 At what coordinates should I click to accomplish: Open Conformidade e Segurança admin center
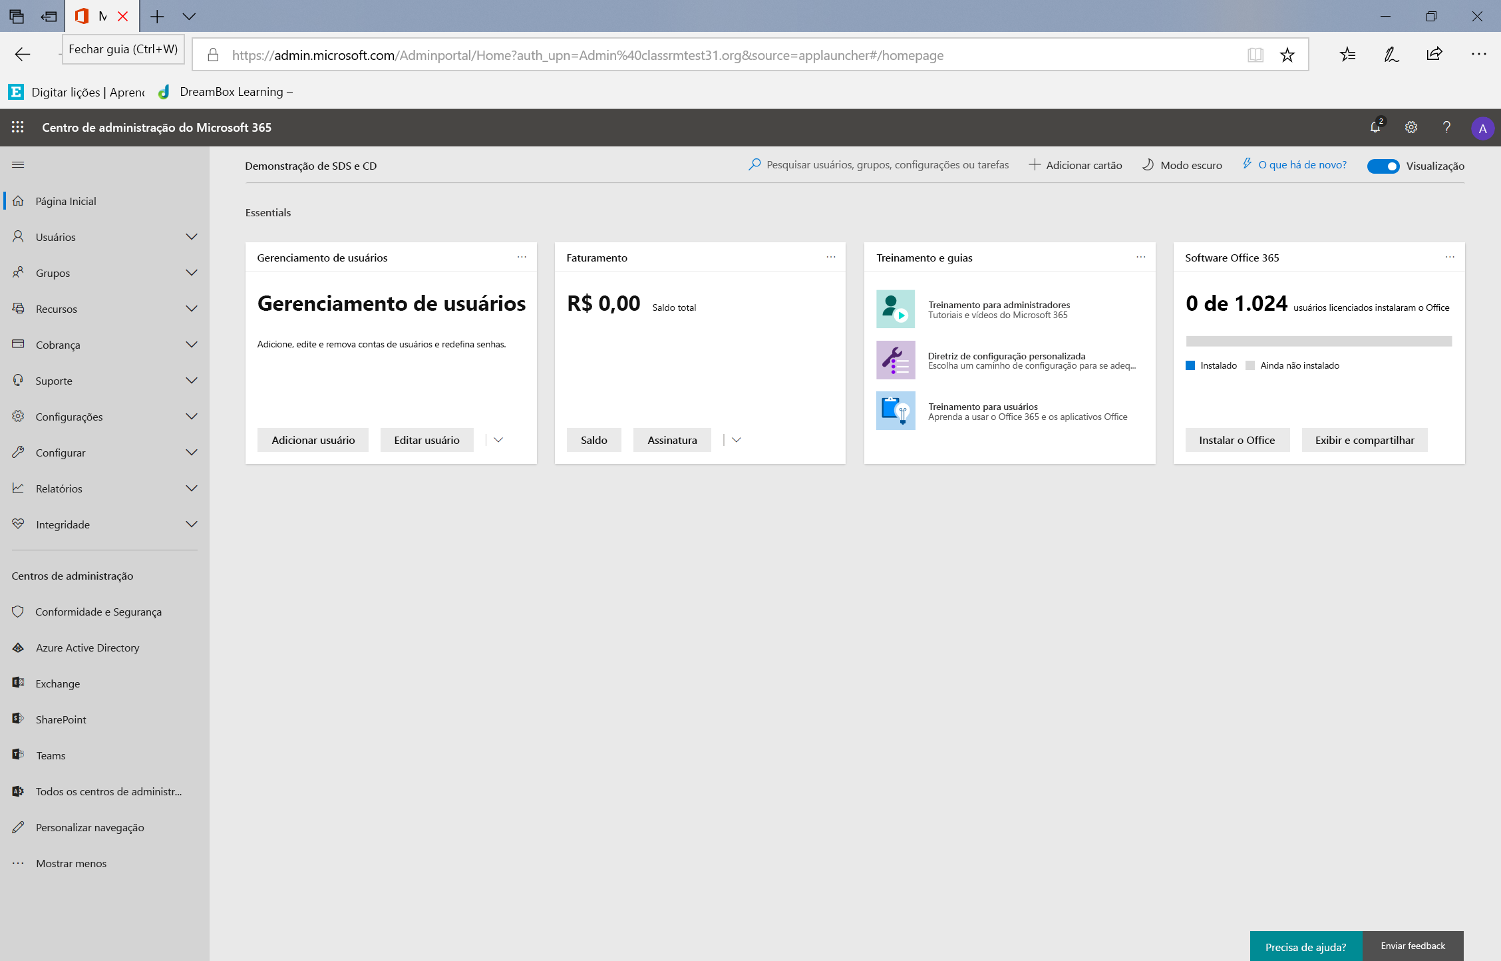[98, 612]
